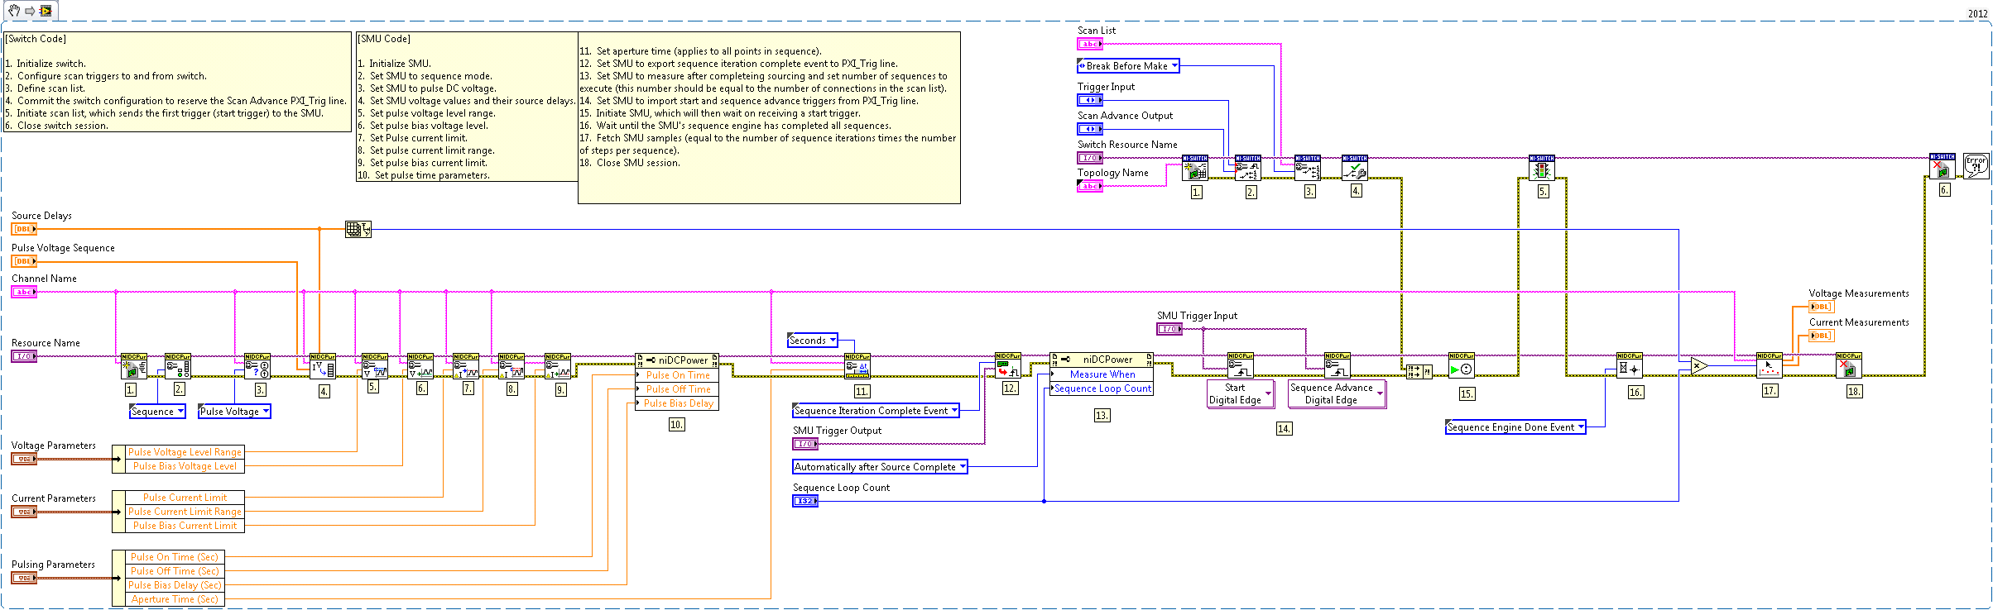
Task: Select NI-SWITCH scan list VI at switch step 3
Action: coord(1308,168)
